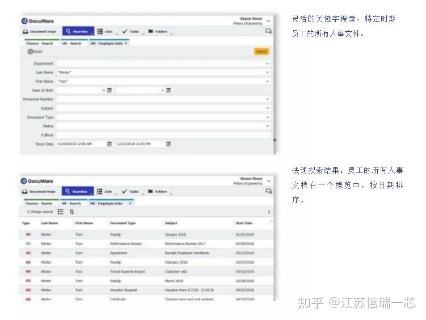Expand the Folders dropdown arrow in lower window
The height and width of the screenshot is (320, 426).
(x=171, y=194)
